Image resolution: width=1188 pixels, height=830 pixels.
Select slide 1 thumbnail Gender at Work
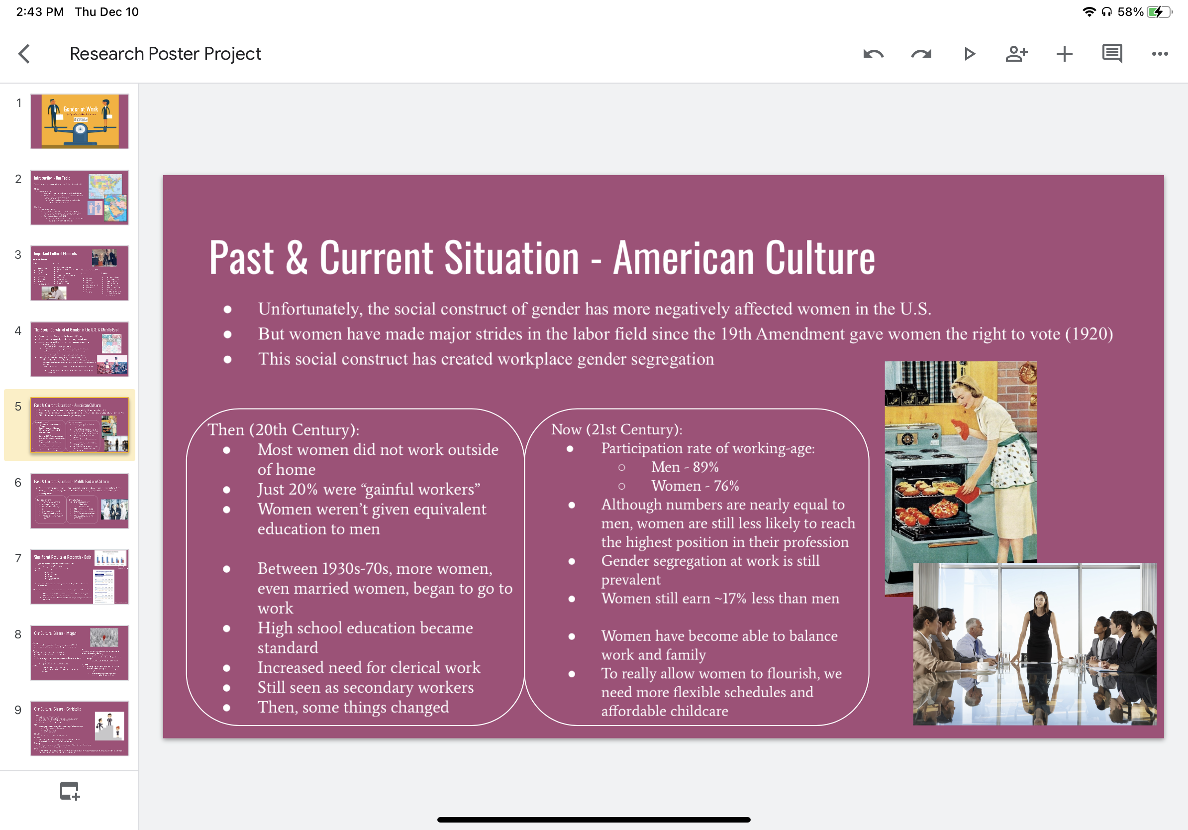pos(79,121)
